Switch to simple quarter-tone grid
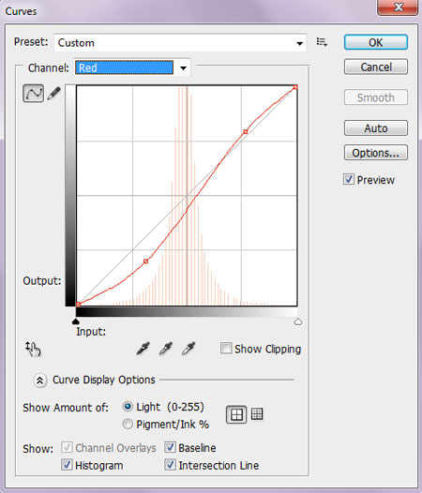Viewport: 422px width, 493px height. point(236,414)
